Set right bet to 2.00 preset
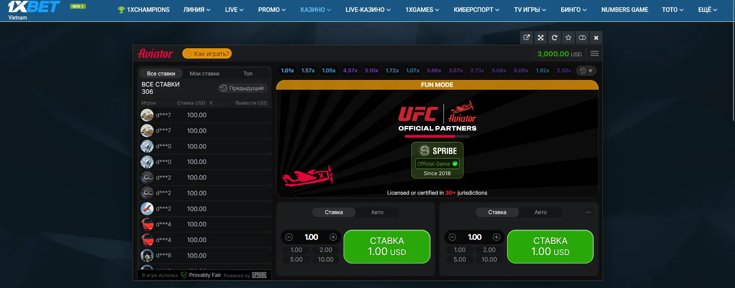The image size is (735, 288). coord(489,250)
